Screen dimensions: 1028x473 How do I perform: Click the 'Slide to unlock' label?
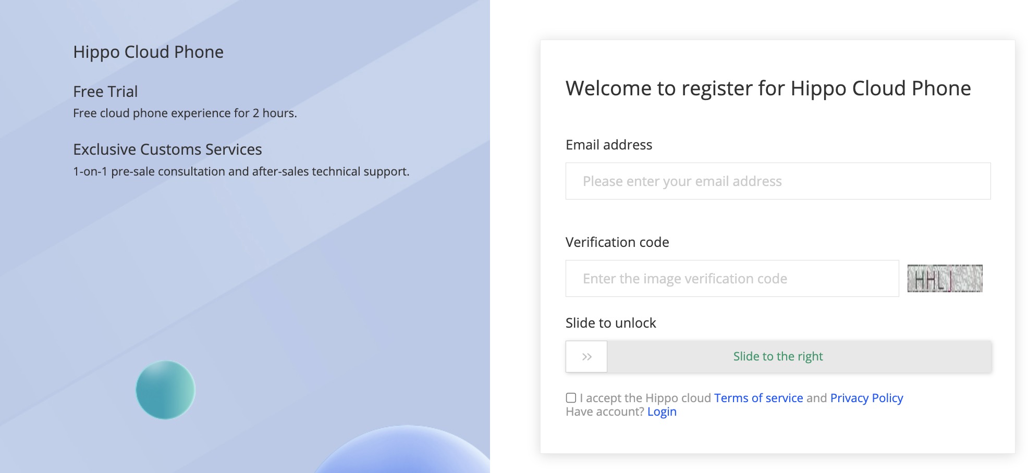coord(610,323)
